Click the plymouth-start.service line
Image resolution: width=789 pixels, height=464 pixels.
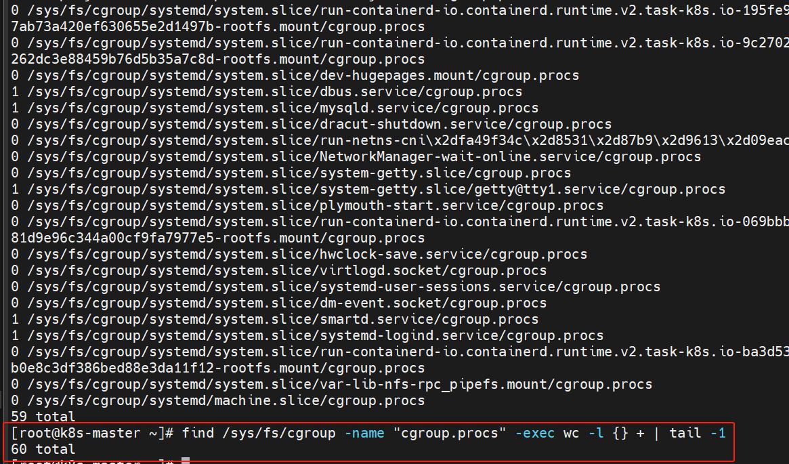coord(307,205)
